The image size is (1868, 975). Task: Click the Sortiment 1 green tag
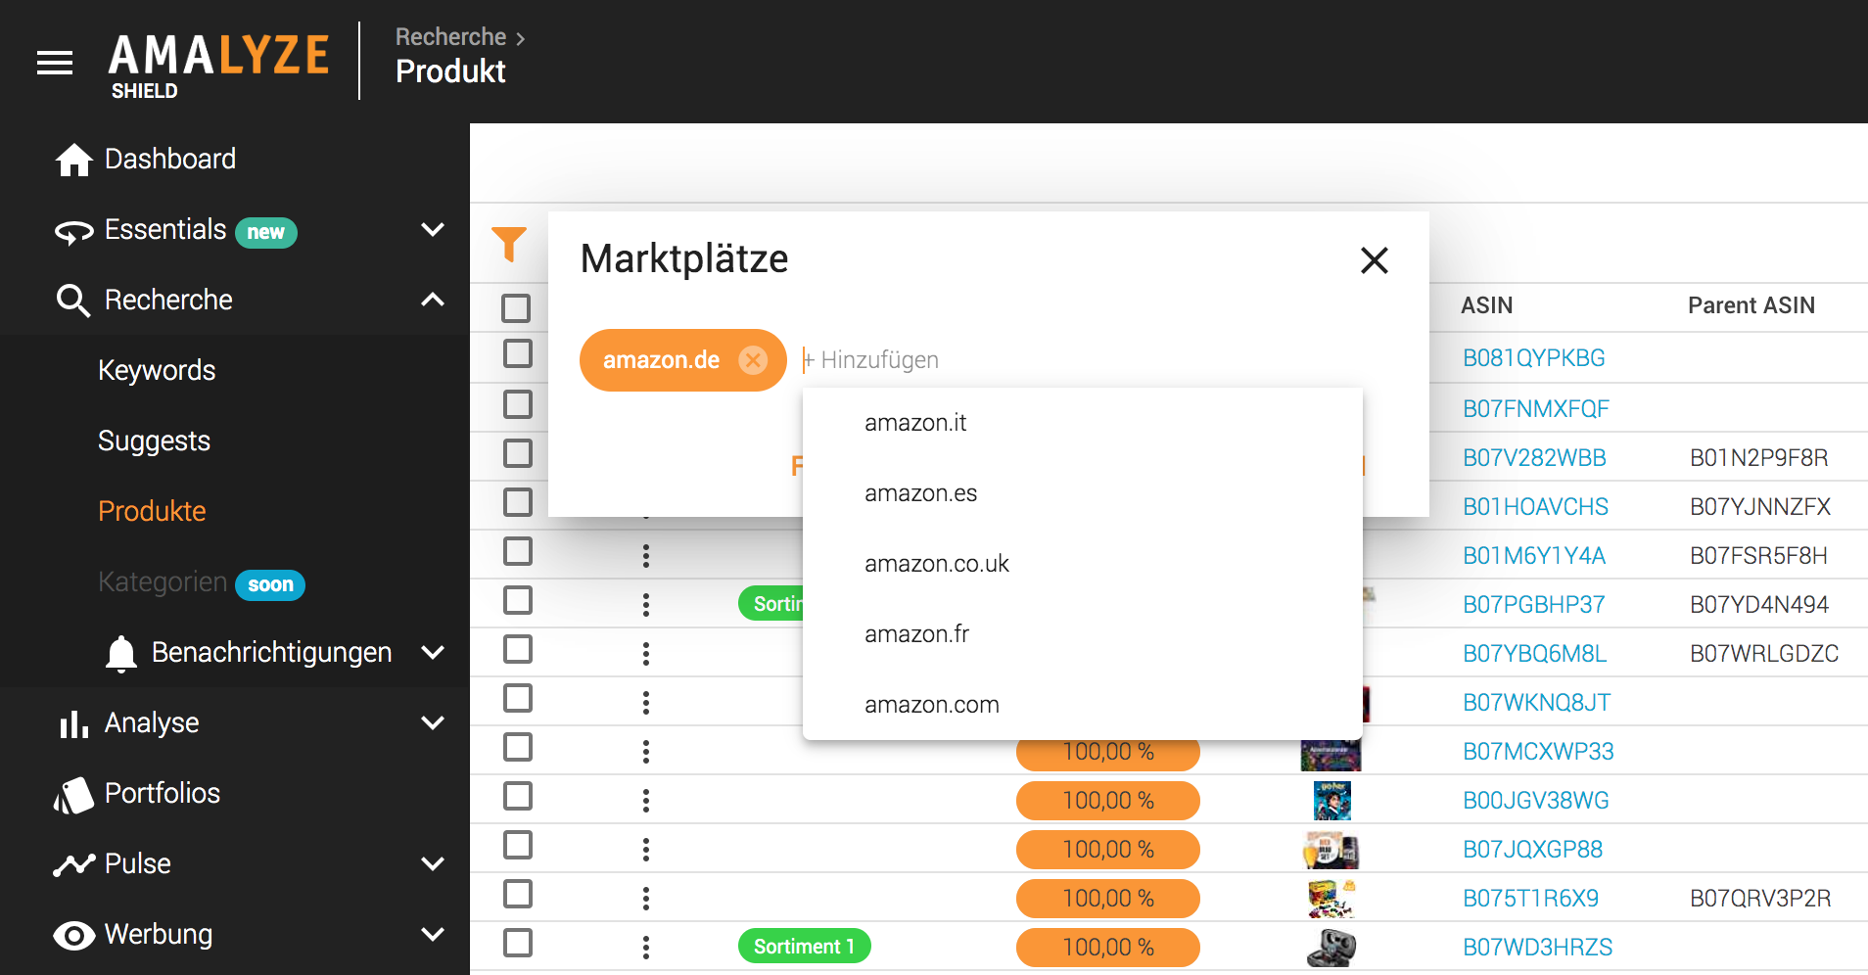(804, 947)
